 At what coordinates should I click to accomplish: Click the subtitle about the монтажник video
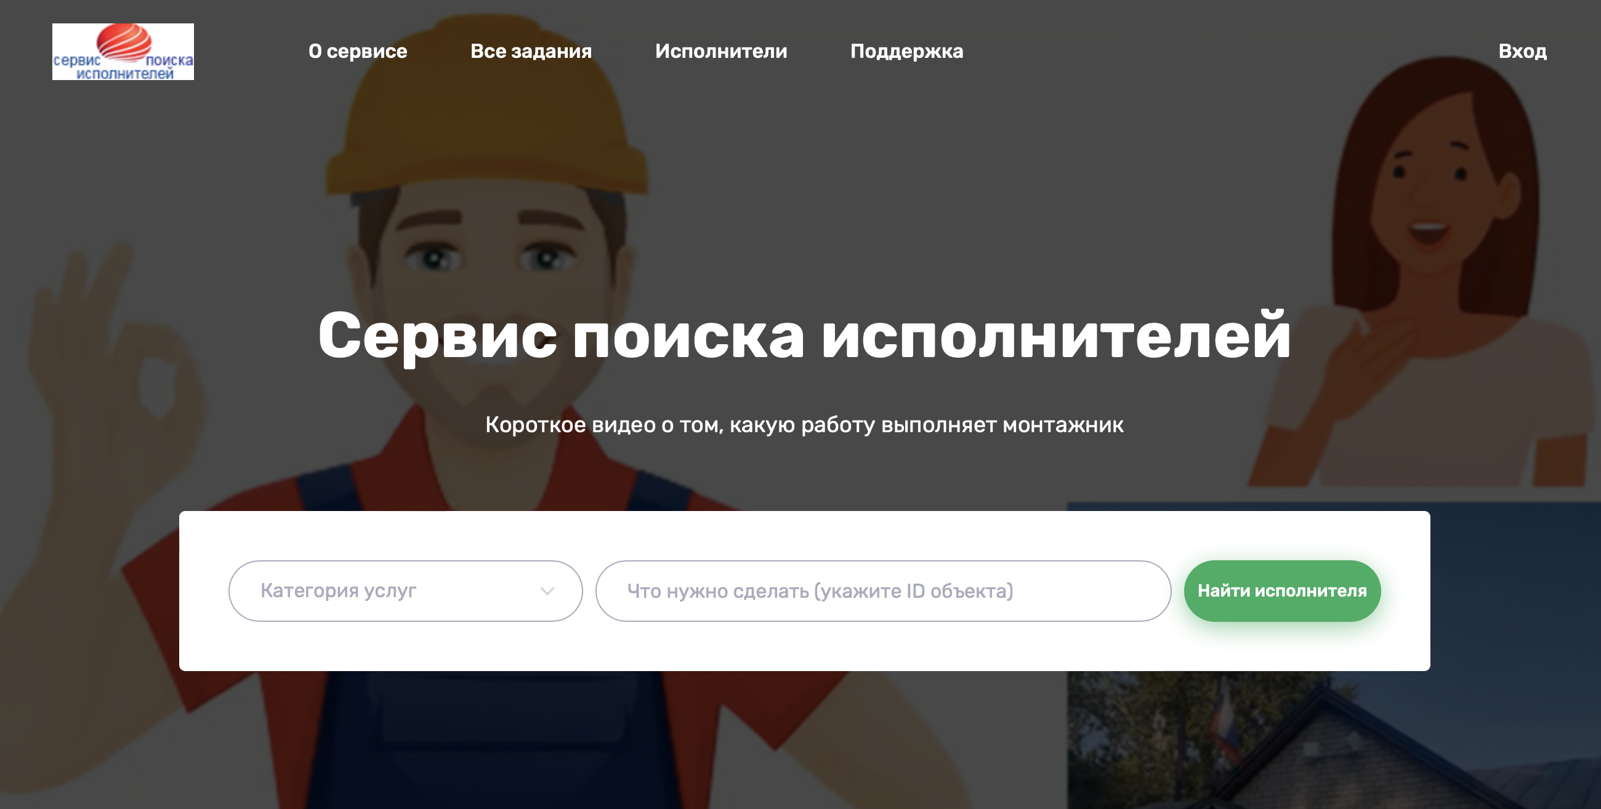(x=804, y=425)
